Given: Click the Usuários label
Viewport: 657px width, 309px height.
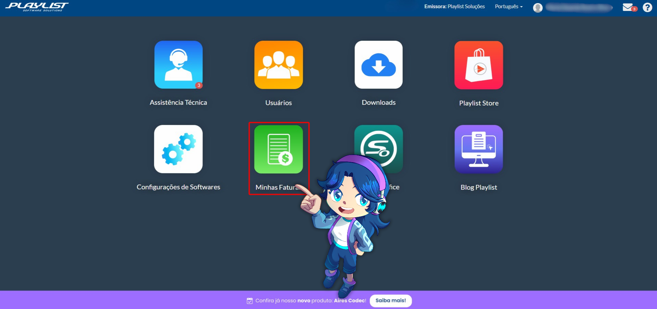Looking at the screenshot, I should tap(279, 103).
